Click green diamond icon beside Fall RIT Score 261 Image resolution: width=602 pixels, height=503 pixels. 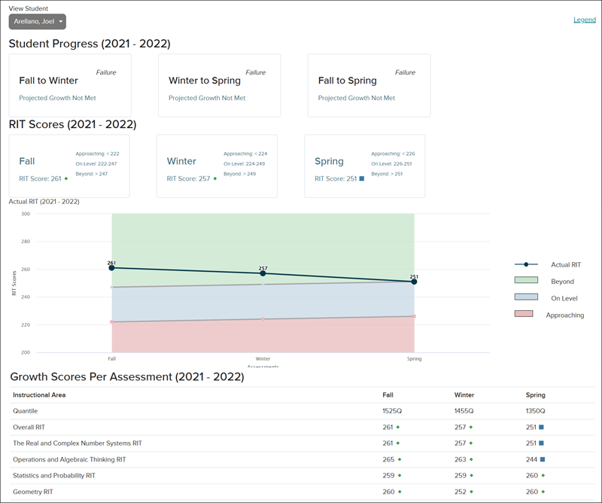(x=66, y=179)
